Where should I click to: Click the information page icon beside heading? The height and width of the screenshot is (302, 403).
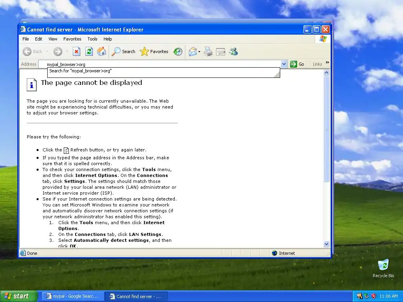click(x=31, y=85)
